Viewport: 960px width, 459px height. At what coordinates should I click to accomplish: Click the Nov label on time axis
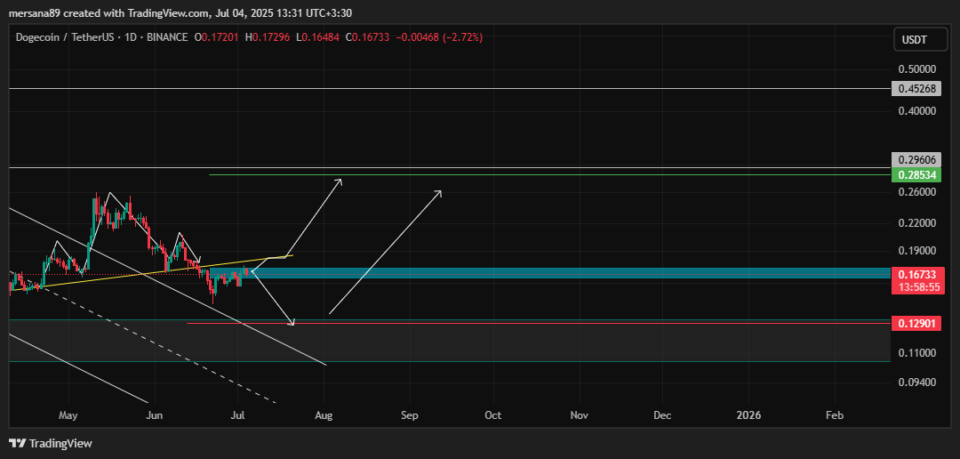(x=580, y=415)
